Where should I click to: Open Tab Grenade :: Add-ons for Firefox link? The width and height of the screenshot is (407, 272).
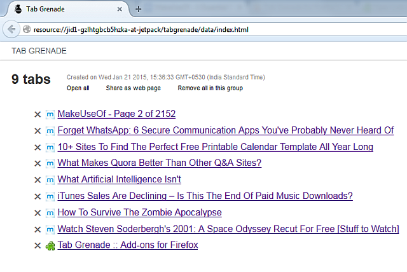point(128,245)
